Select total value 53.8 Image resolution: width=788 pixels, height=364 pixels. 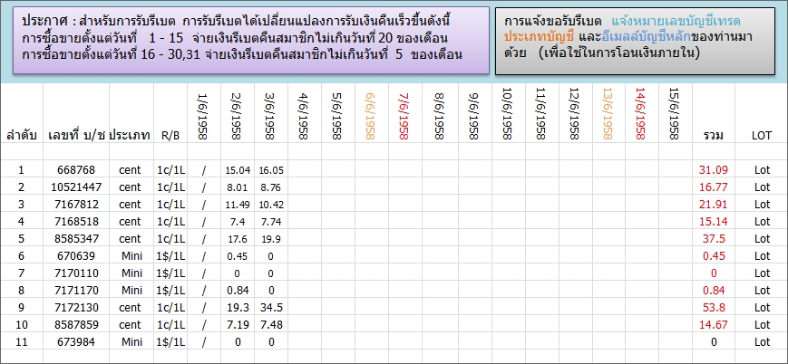(x=715, y=307)
